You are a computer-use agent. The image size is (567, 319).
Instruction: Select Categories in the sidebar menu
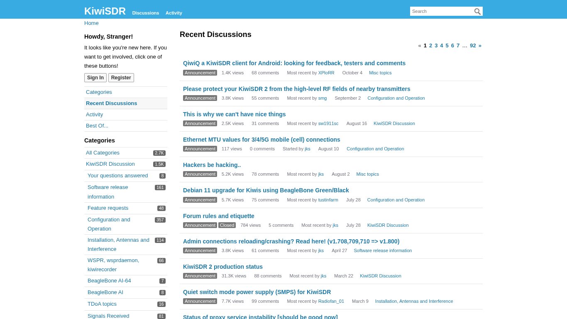(126, 92)
